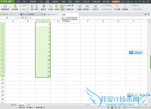Click the blue cloud upload floating button
Viewport: 151px width, 109px height.
pos(136,52)
